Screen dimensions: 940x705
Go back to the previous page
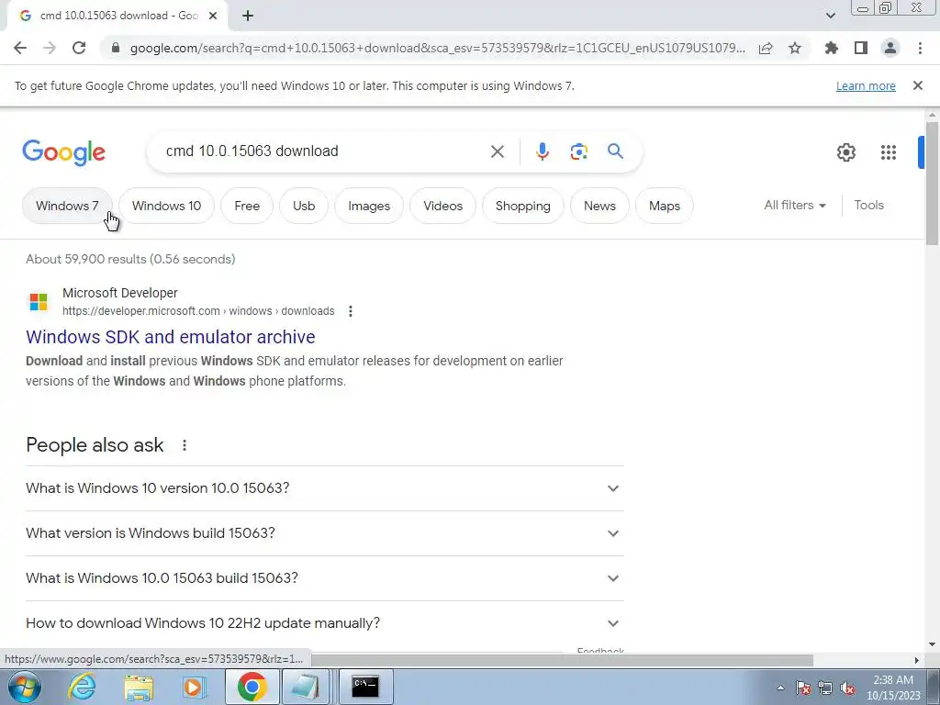point(20,48)
